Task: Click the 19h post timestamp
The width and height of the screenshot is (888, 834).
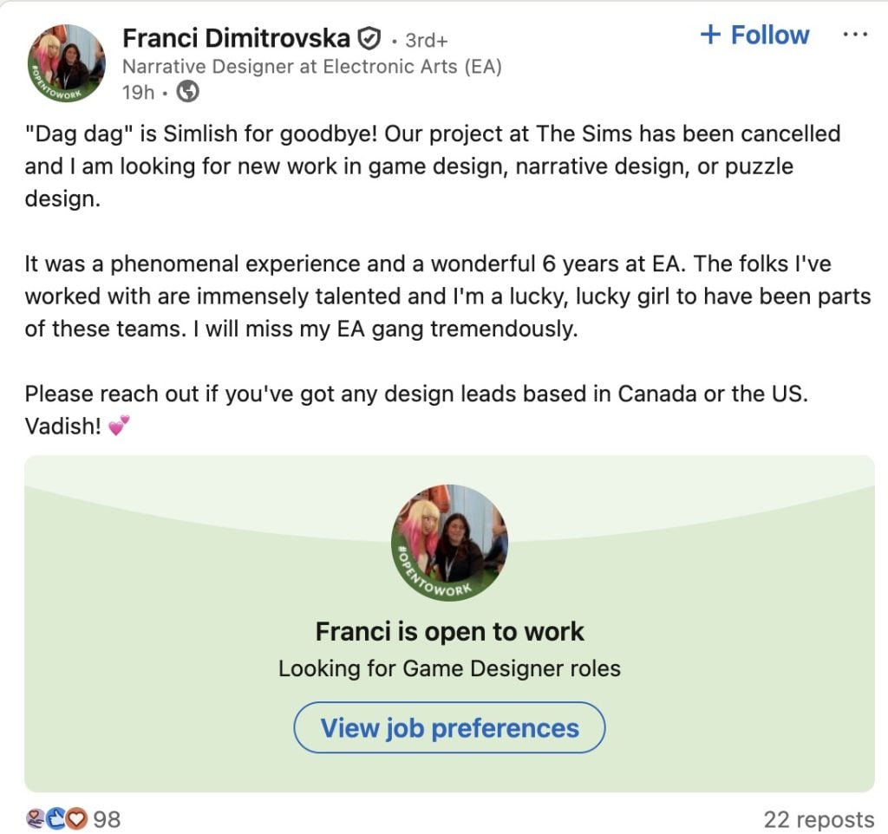Action: pos(139,90)
